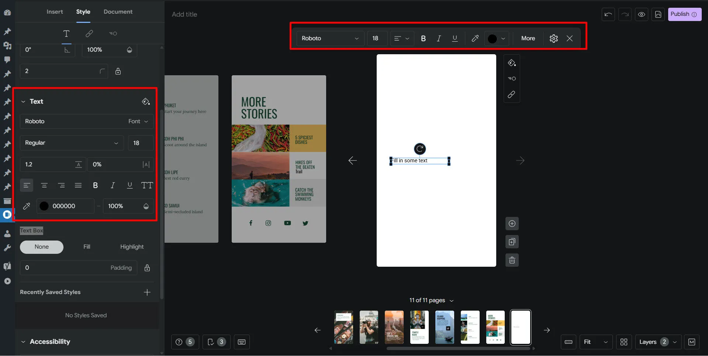
Task: Click the trash icon to delete the page
Action: 512,260
